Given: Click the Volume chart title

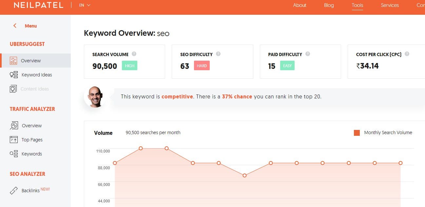Looking at the screenshot, I should [103, 133].
